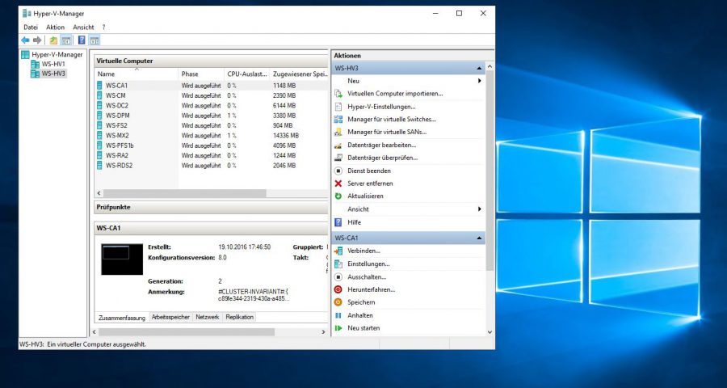Expand the Ansicht submenu in actions pane
This screenshot has height=388, width=727.
[x=479, y=209]
